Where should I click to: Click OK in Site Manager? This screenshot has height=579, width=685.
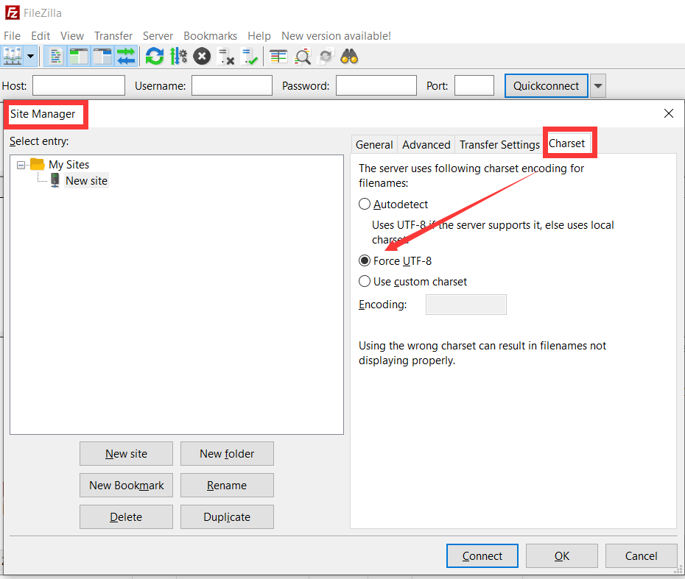click(562, 556)
